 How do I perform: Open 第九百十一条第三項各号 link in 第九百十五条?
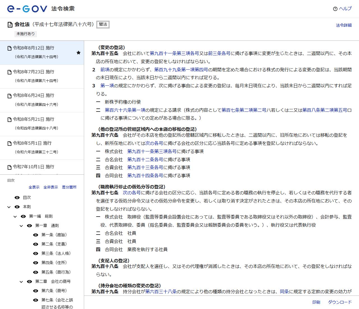click(x=174, y=53)
